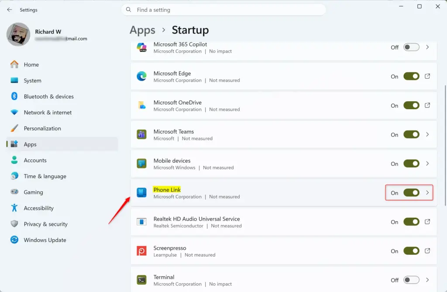Image resolution: width=447 pixels, height=292 pixels.
Task: Click the Accessibility figure icon
Action: [14, 208]
